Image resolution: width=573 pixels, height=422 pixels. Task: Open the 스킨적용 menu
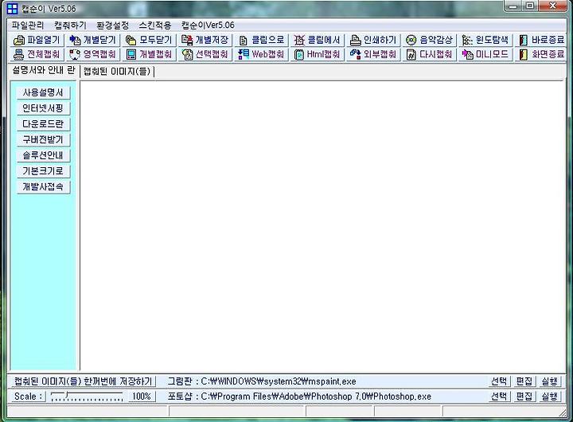click(155, 25)
